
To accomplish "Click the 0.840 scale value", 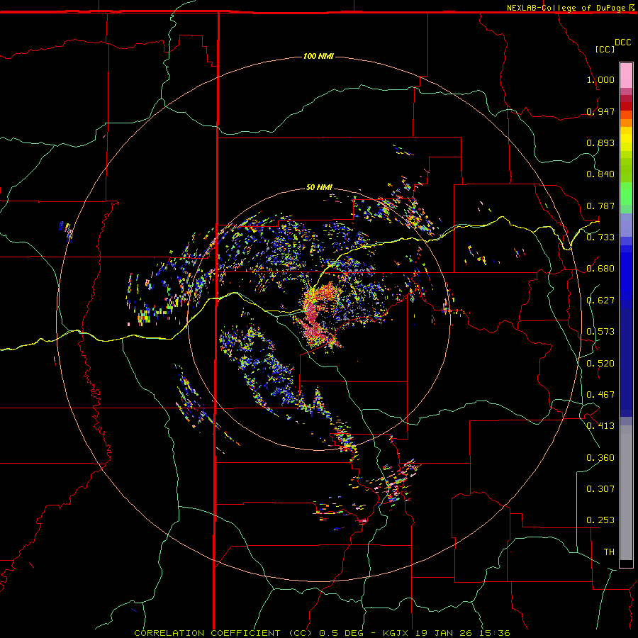I will [600, 174].
